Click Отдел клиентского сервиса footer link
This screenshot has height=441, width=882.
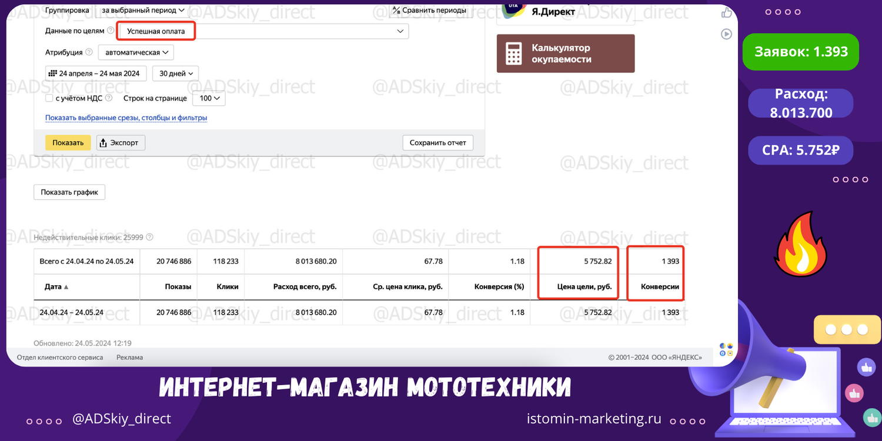tap(60, 357)
